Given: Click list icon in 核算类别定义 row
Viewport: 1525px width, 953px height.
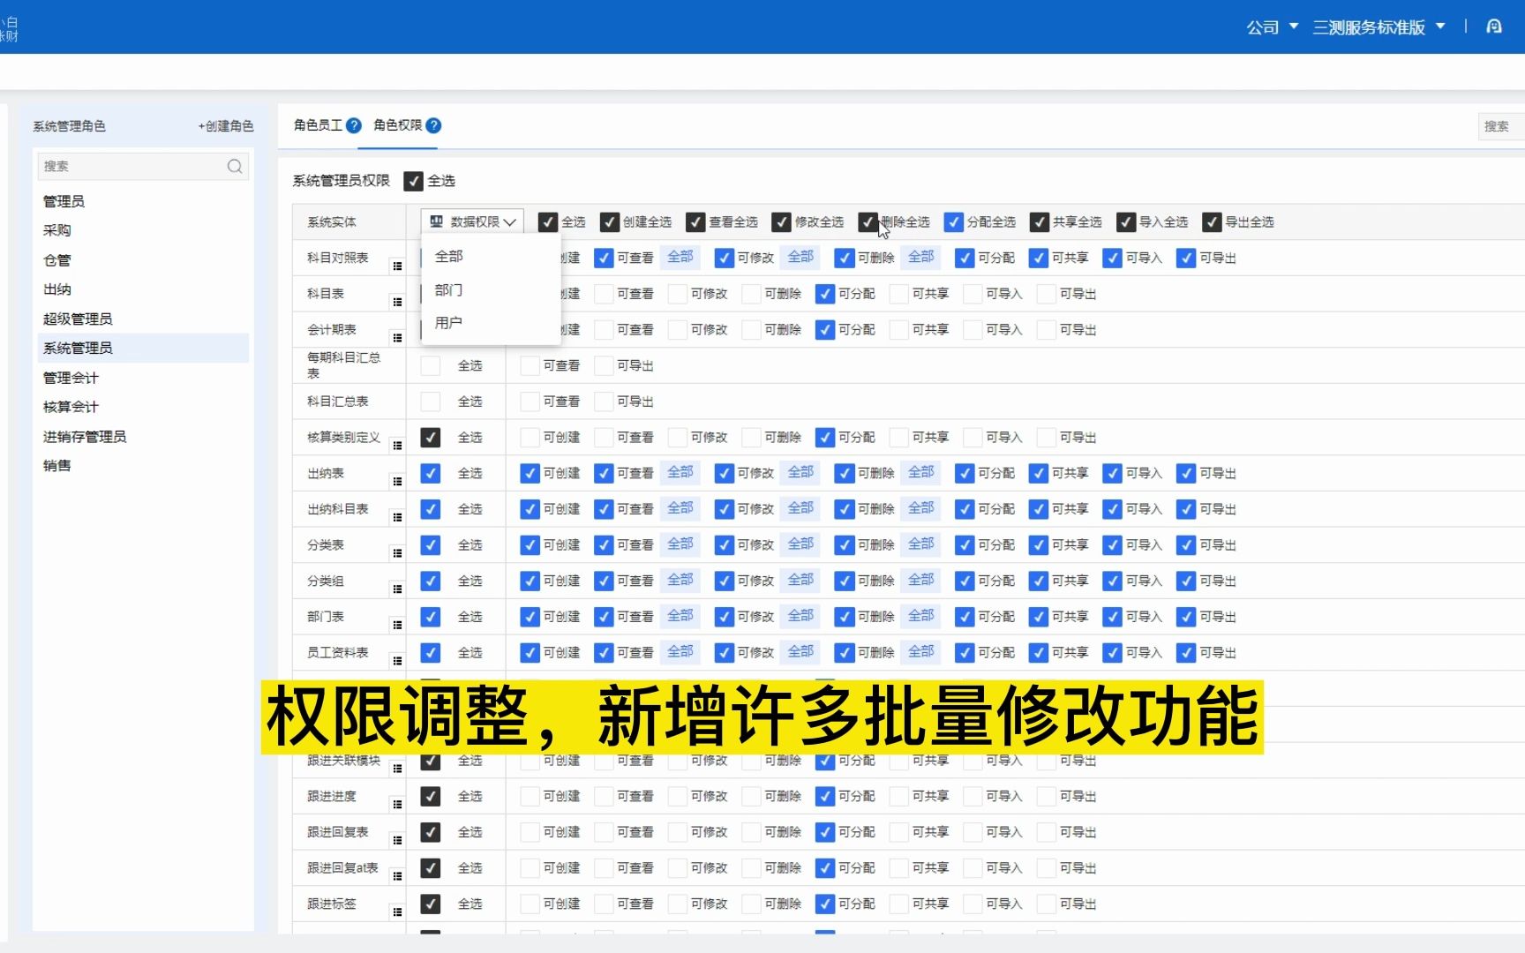Looking at the screenshot, I should [397, 446].
